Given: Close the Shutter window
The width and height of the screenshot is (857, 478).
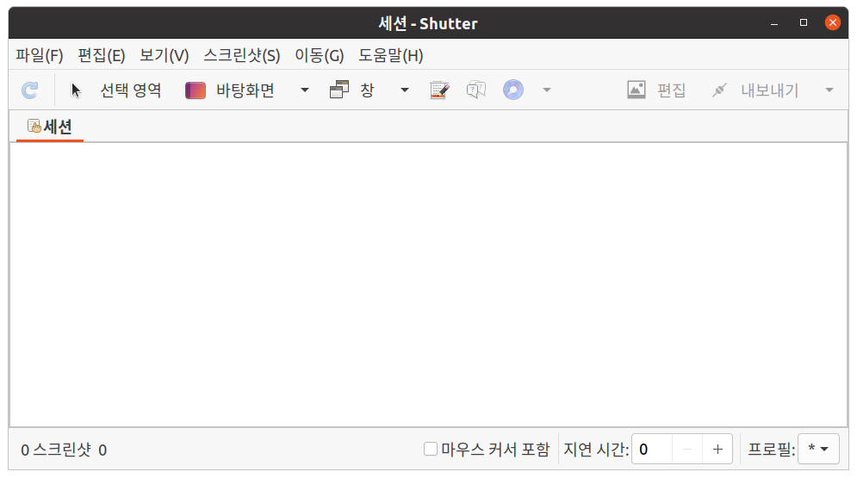Looking at the screenshot, I should (832, 23).
